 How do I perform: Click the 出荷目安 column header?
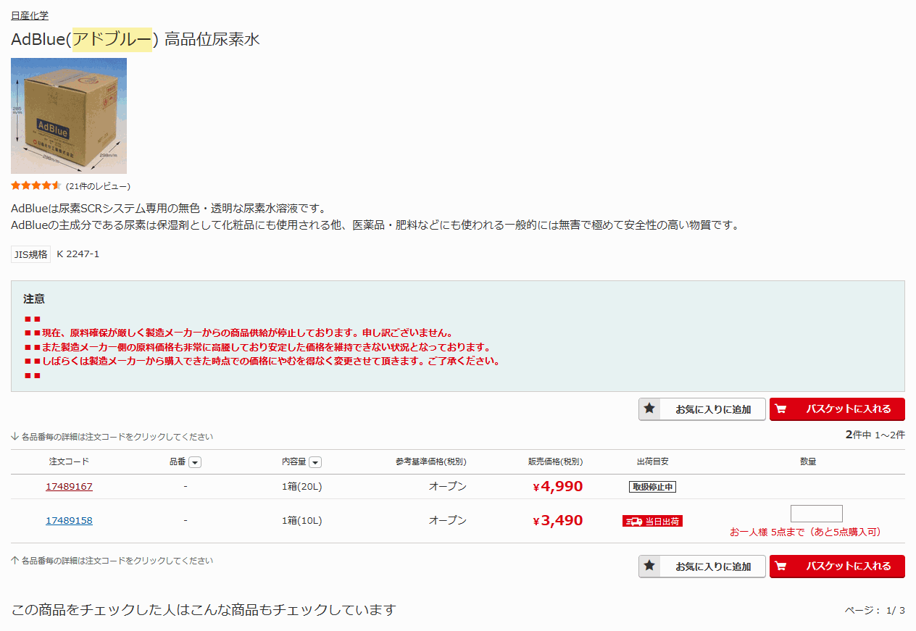(x=652, y=461)
